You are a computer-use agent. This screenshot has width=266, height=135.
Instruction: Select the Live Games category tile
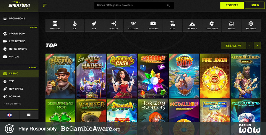tap(153, 25)
